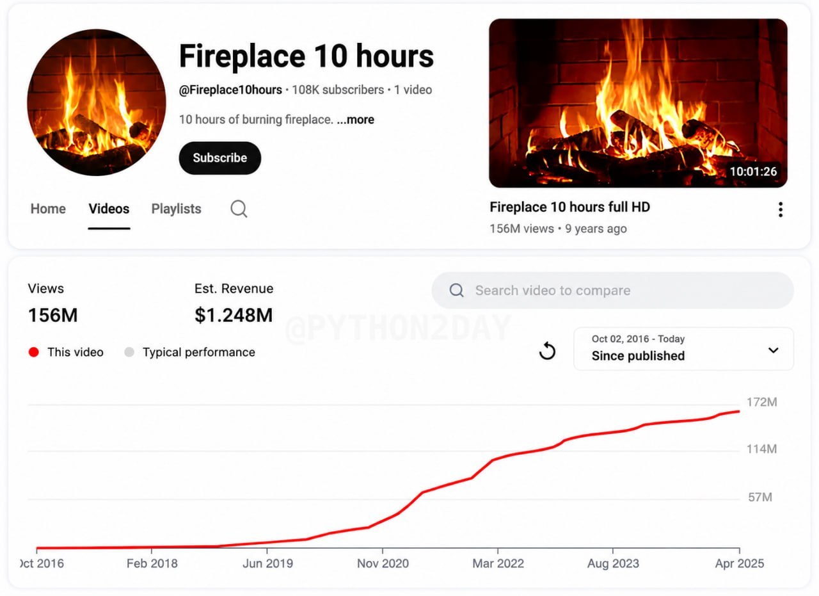Select the Videos tab

(x=109, y=209)
